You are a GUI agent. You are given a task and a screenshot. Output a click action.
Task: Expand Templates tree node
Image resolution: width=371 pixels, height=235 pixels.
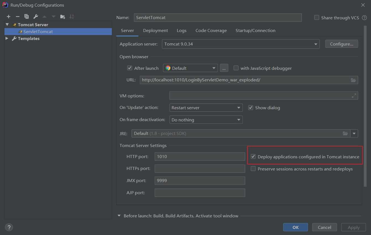click(x=7, y=39)
